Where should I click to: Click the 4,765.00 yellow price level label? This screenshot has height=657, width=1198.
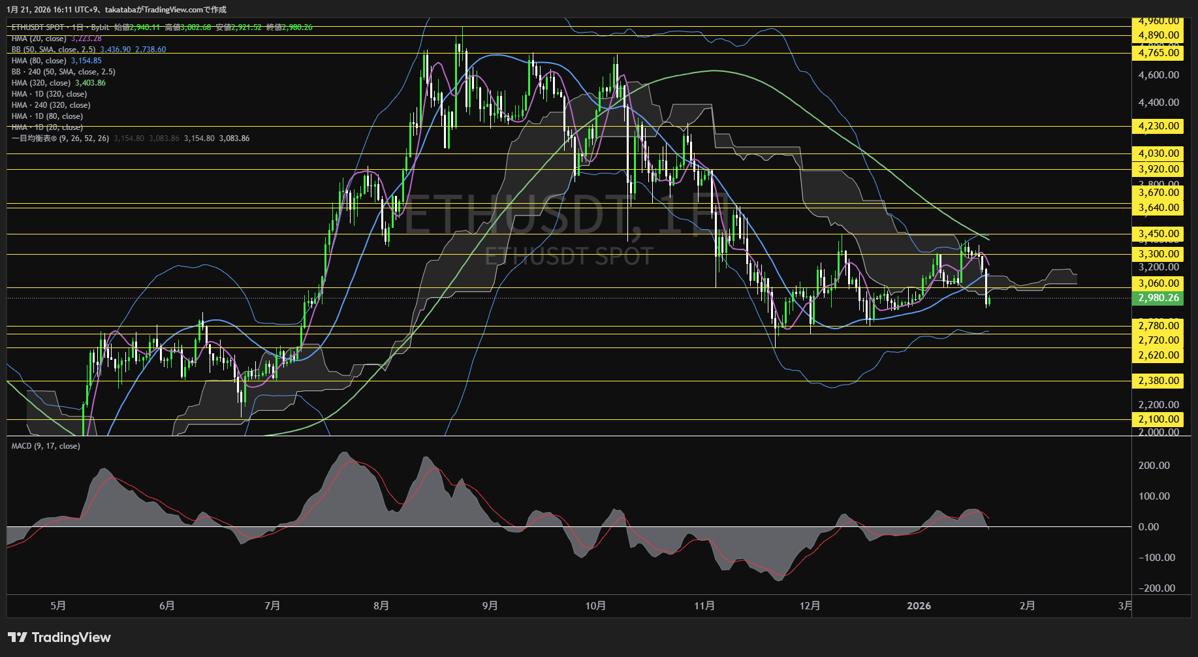(1158, 53)
